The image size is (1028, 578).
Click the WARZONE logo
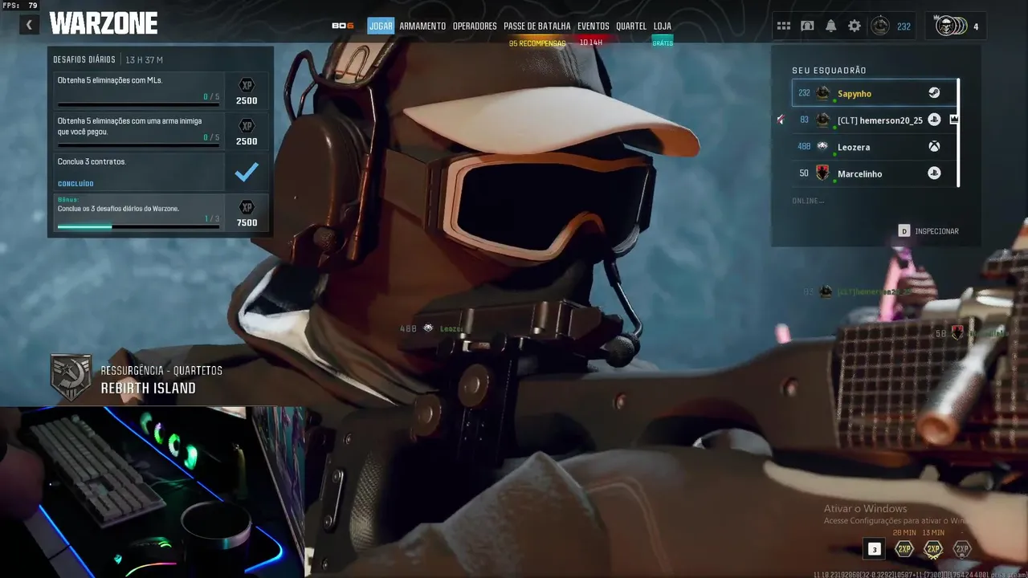(103, 24)
